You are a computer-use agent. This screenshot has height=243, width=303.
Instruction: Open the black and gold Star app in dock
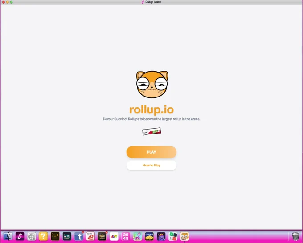[x=102, y=236]
